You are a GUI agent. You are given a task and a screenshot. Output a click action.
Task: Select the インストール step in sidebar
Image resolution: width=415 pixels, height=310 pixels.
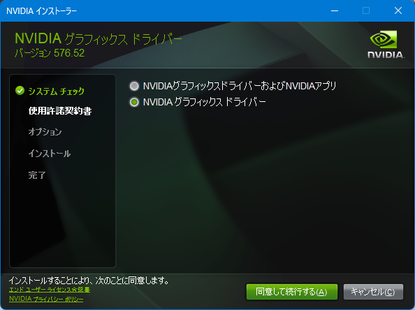tap(50, 154)
